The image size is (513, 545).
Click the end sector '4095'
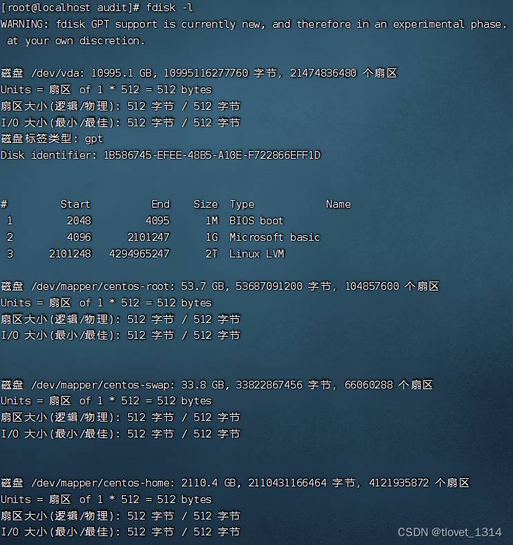point(157,220)
